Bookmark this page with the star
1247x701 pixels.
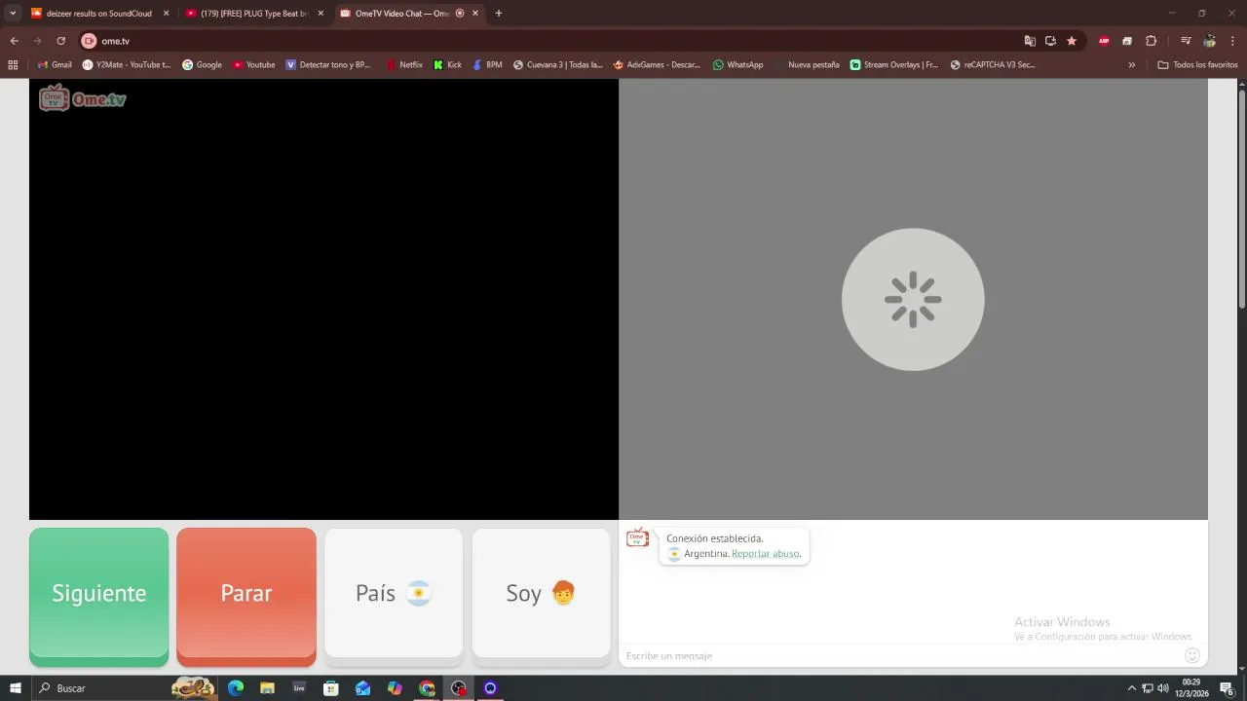pos(1072,41)
